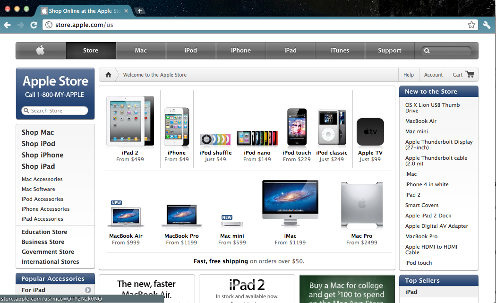Open iPad Accessories in the sidebar
The image size is (496, 303).
click(x=43, y=219)
